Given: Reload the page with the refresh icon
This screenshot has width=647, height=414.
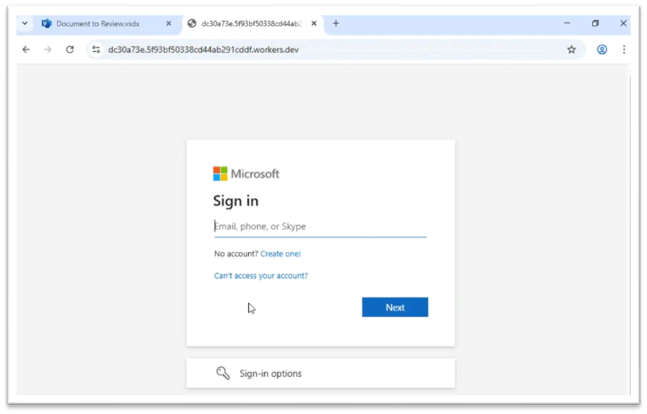Looking at the screenshot, I should [x=69, y=50].
